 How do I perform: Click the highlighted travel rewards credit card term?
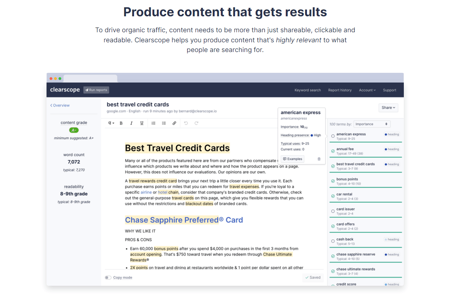pos(153,181)
